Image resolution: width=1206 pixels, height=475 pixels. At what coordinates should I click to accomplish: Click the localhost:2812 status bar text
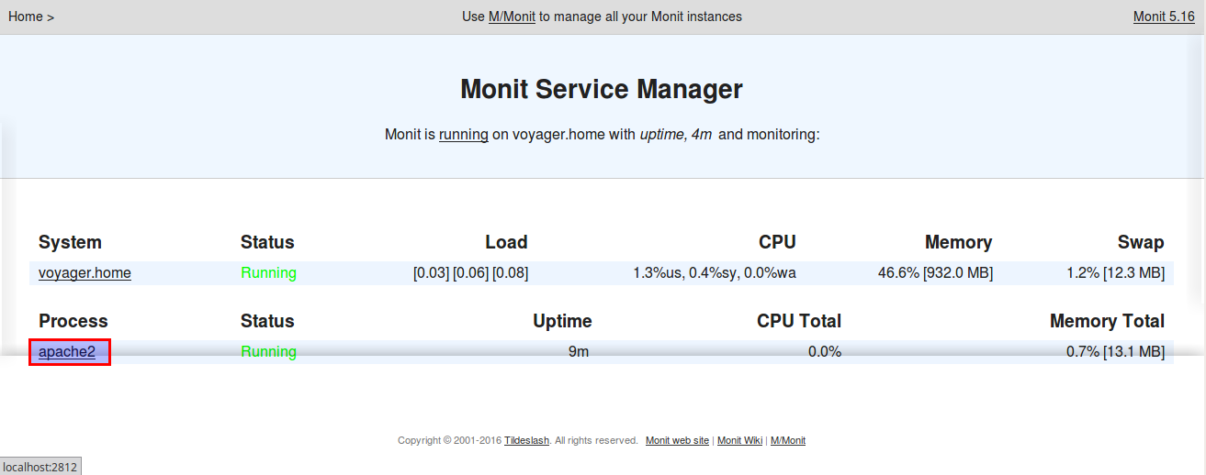[40, 467]
